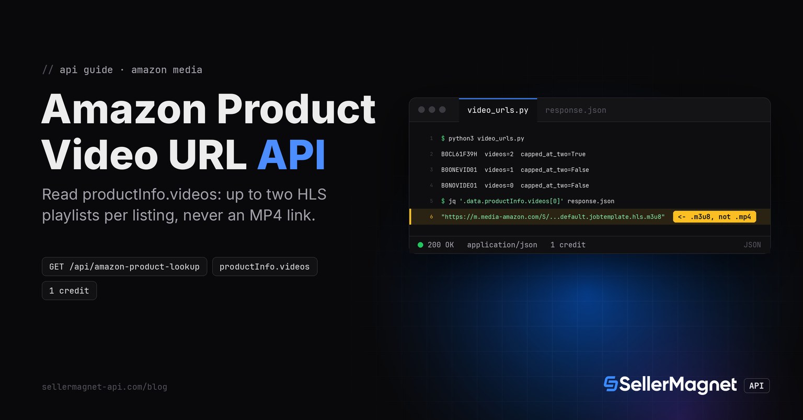Click the subtitle about HLS playlists
This screenshot has height=420, width=803.
(184, 205)
